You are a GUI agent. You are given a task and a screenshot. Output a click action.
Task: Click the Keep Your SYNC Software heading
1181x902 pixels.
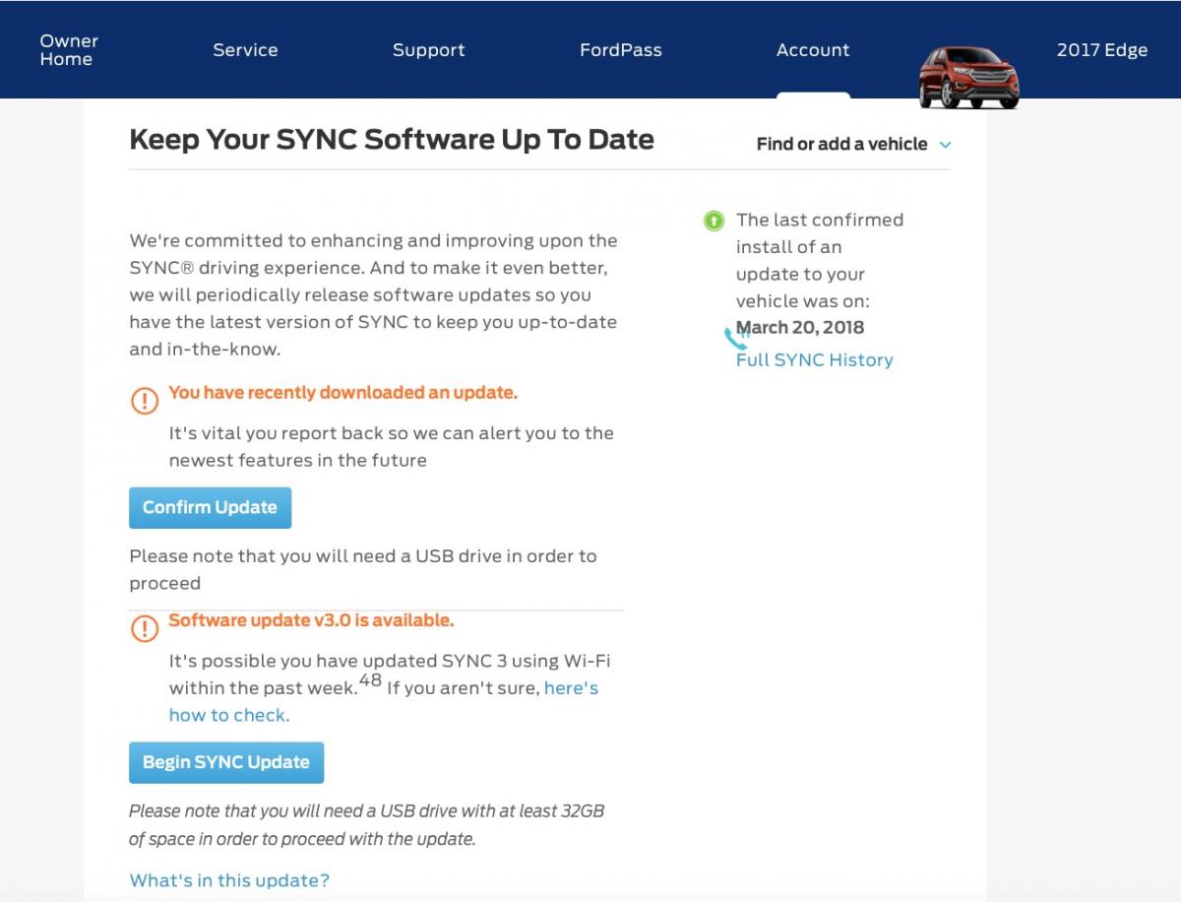tap(392, 140)
